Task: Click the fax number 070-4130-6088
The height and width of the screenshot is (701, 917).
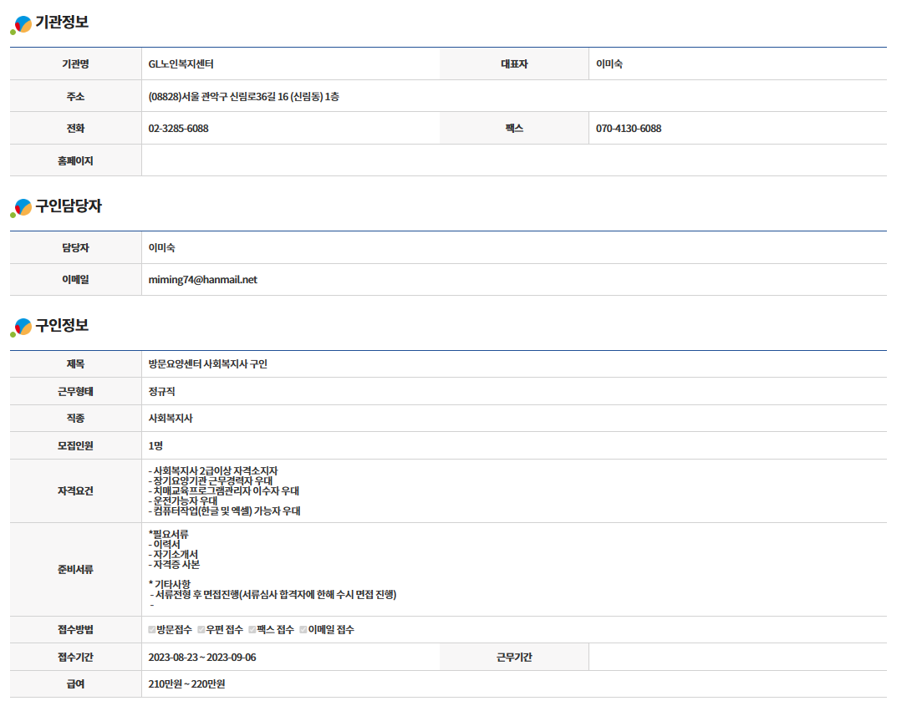Action: pos(629,129)
